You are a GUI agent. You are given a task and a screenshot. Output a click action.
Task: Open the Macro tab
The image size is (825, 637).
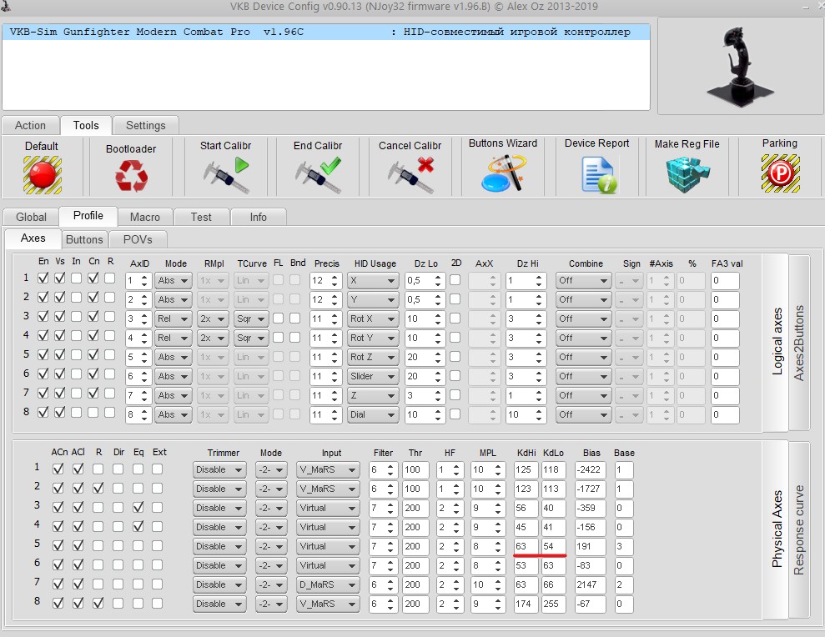[x=144, y=217]
